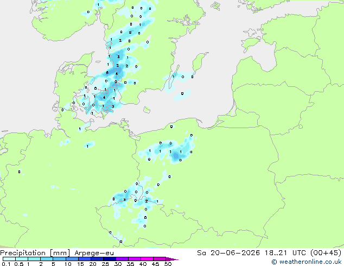
Task: Click the '35' legend scale label
Action: click(130, 264)
